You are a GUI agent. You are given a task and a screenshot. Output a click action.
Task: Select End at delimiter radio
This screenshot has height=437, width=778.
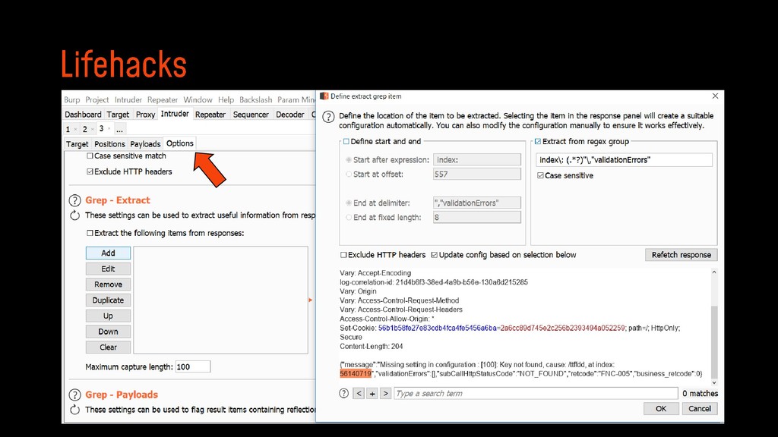point(349,203)
